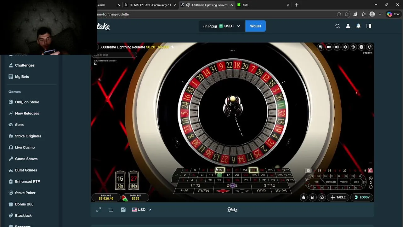Click the Wallet button

click(255, 26)
